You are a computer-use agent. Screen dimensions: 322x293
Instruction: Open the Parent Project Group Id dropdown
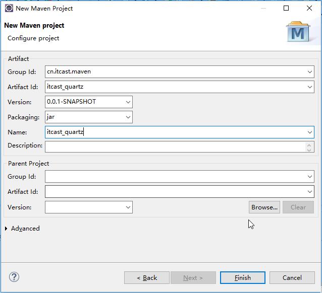310,177
